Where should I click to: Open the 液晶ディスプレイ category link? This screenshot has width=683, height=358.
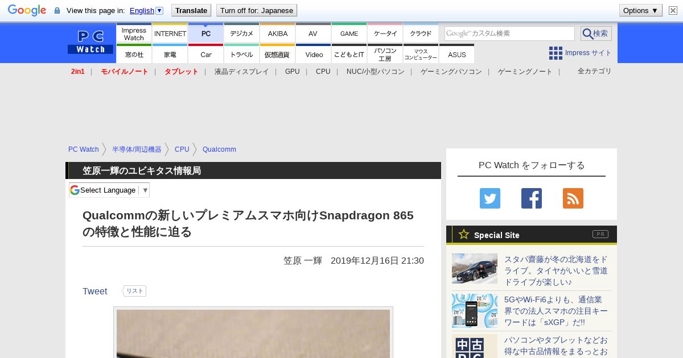(x=241, y=72)
